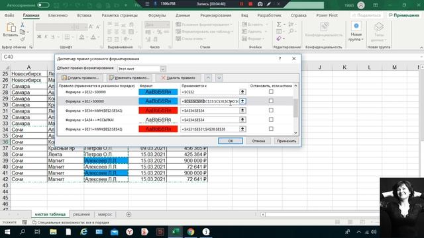Open Windows Start menu

7,232
